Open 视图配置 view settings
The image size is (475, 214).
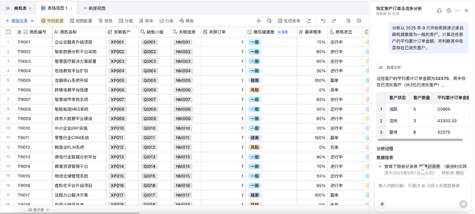(81, 21)
